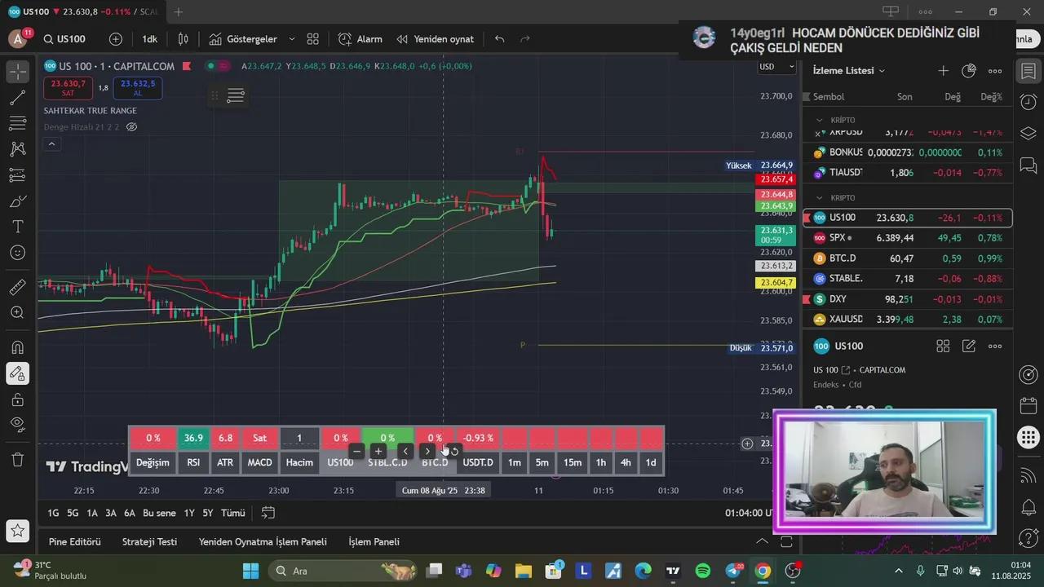Click the trash remove-drawings icon
This screenshot has width=1044, height=587.
point(17,460)
